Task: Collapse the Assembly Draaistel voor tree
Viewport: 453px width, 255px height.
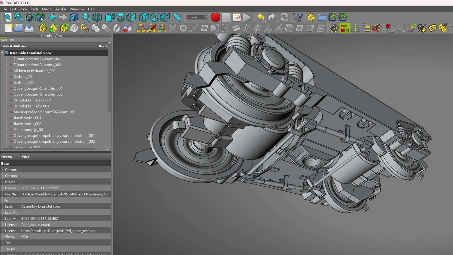Action: point(3,53)
